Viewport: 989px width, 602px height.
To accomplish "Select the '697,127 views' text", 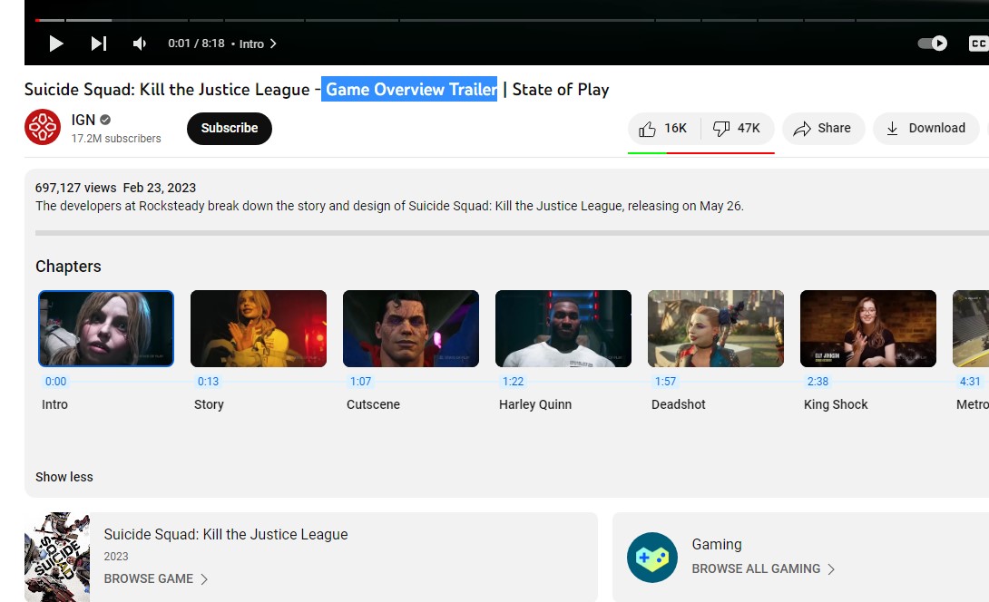I will [75, 188].
